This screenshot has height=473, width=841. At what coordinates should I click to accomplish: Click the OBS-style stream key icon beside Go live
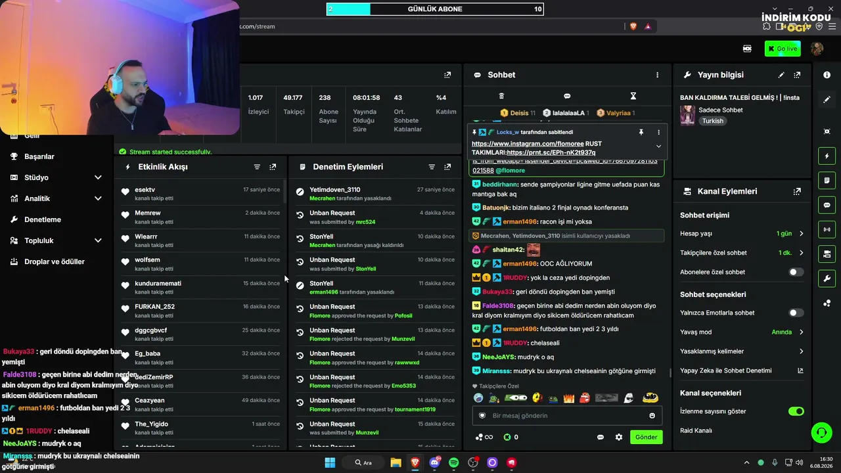(x=747, y=49)
